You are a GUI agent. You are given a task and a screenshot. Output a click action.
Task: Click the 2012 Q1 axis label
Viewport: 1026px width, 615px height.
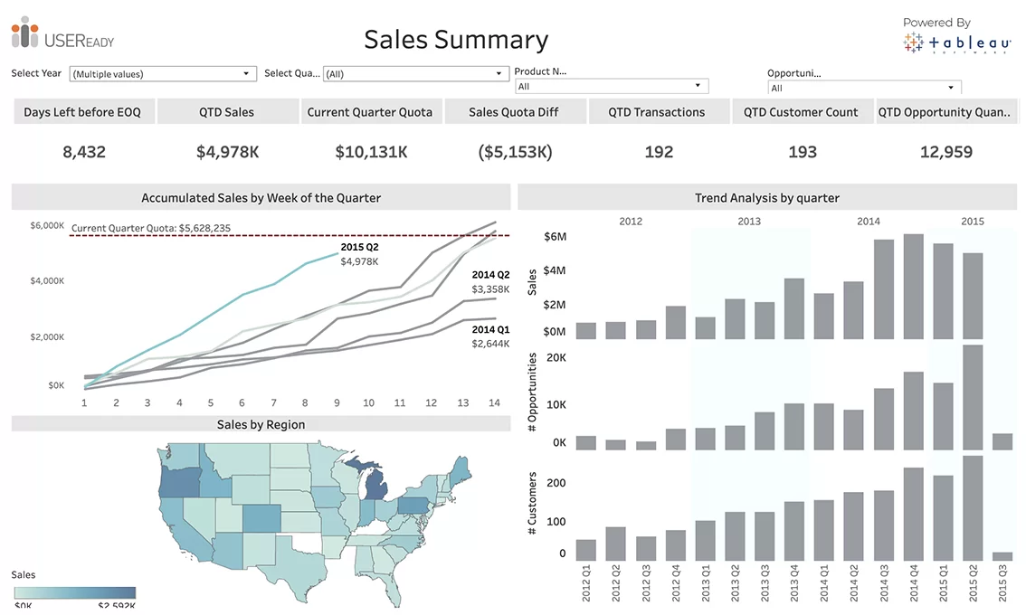(586, 583)
